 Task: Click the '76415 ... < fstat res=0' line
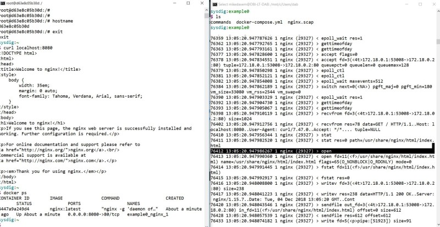click(x=280, y=178)
